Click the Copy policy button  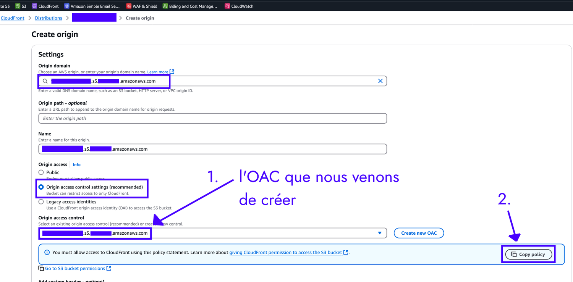(529, 255)
